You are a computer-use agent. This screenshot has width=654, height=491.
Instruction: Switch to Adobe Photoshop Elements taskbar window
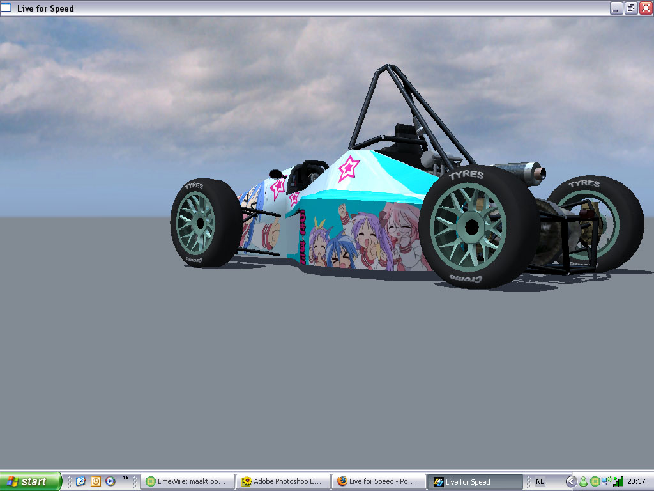point(283,482)
